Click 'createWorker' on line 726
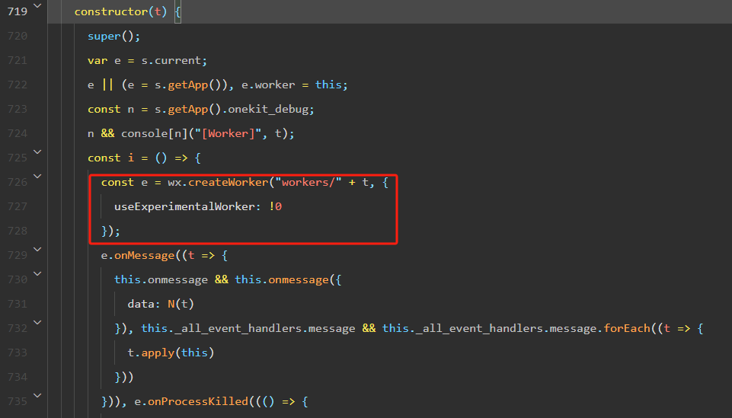 [x=229, y=183]
